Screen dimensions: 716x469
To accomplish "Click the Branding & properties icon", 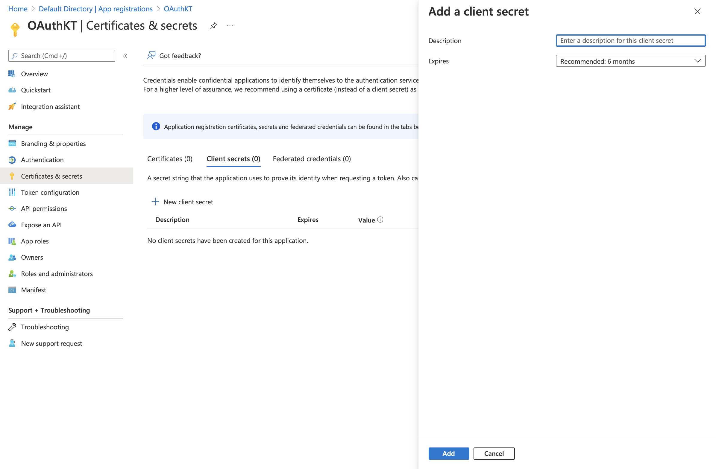I will coord(12,143).
